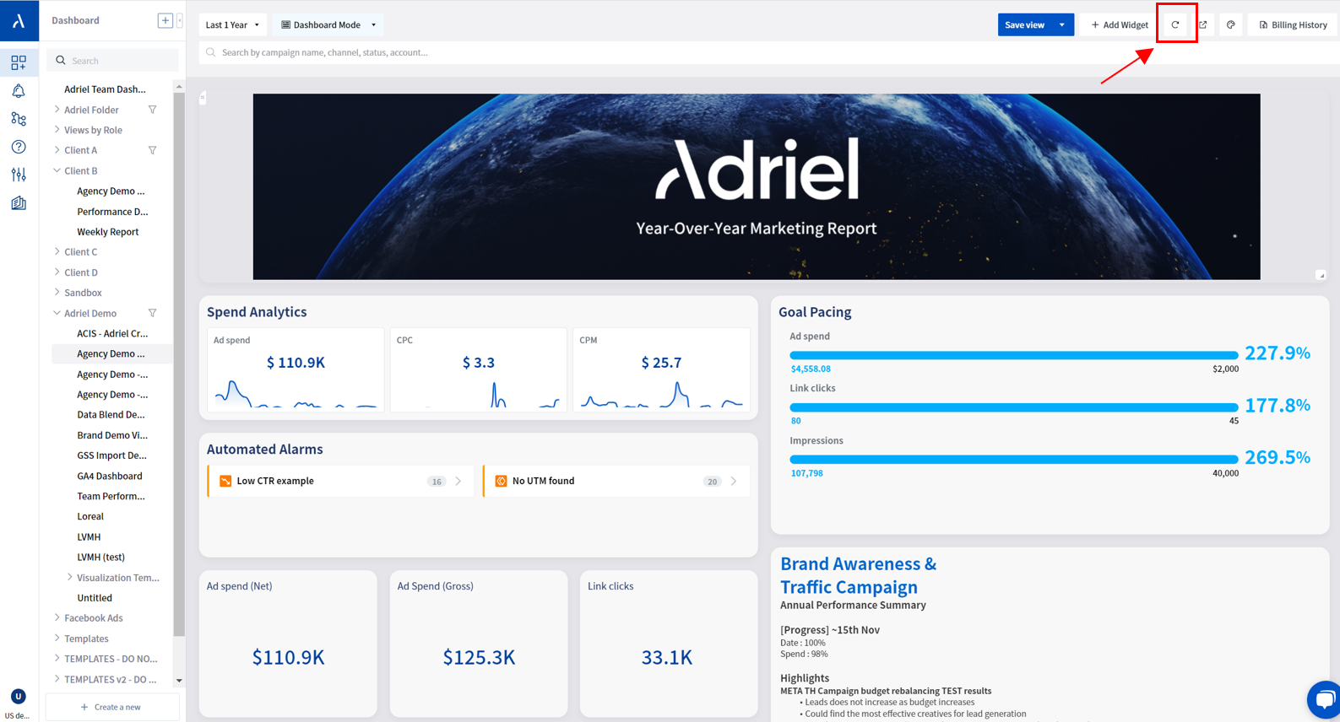The height and width of the screenshot is (722, 1340).
Task: Open the alarms bell icon
Action: pos(19,91)
